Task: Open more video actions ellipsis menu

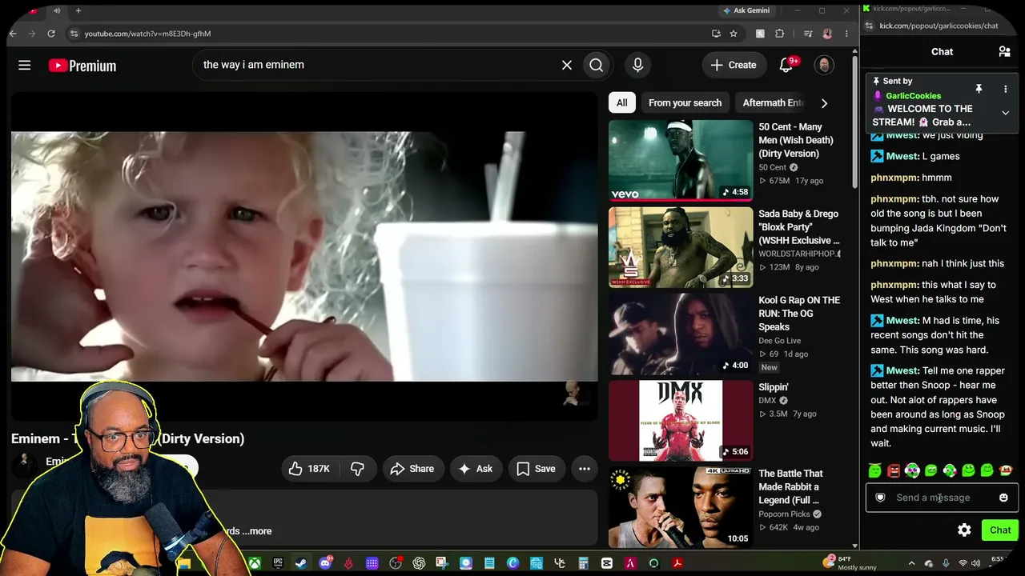Action: [x=585, y=469]
